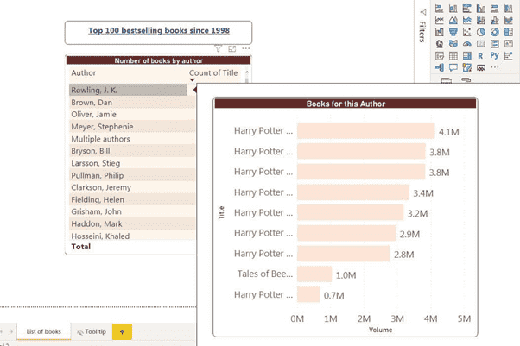Select the Q&A speech bubble visual

coord(453,67)
